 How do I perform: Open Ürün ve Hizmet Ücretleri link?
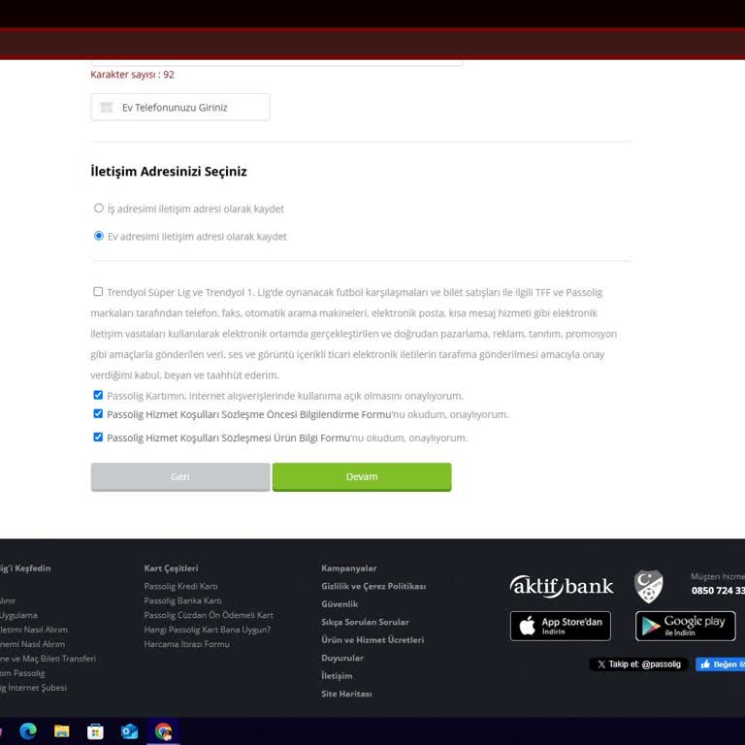click(372, 640)
